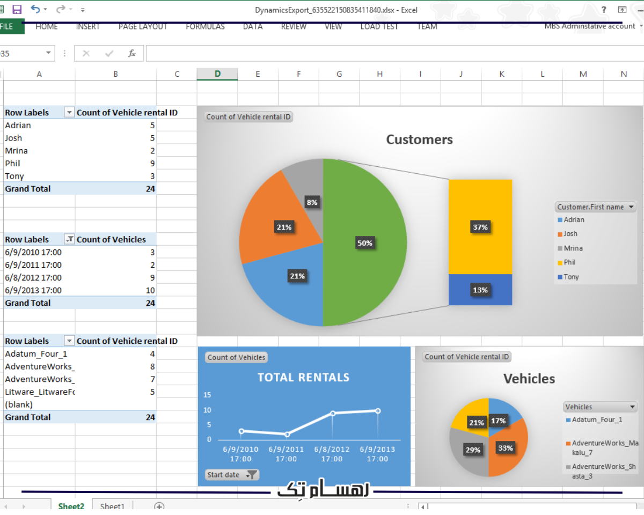Click the Insert Function fx icon
The width and height of the screenshot is (644, 515).
[x=131, y=53]
